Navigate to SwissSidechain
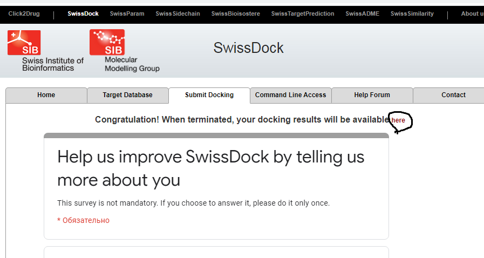 click(x=178, y=13)
